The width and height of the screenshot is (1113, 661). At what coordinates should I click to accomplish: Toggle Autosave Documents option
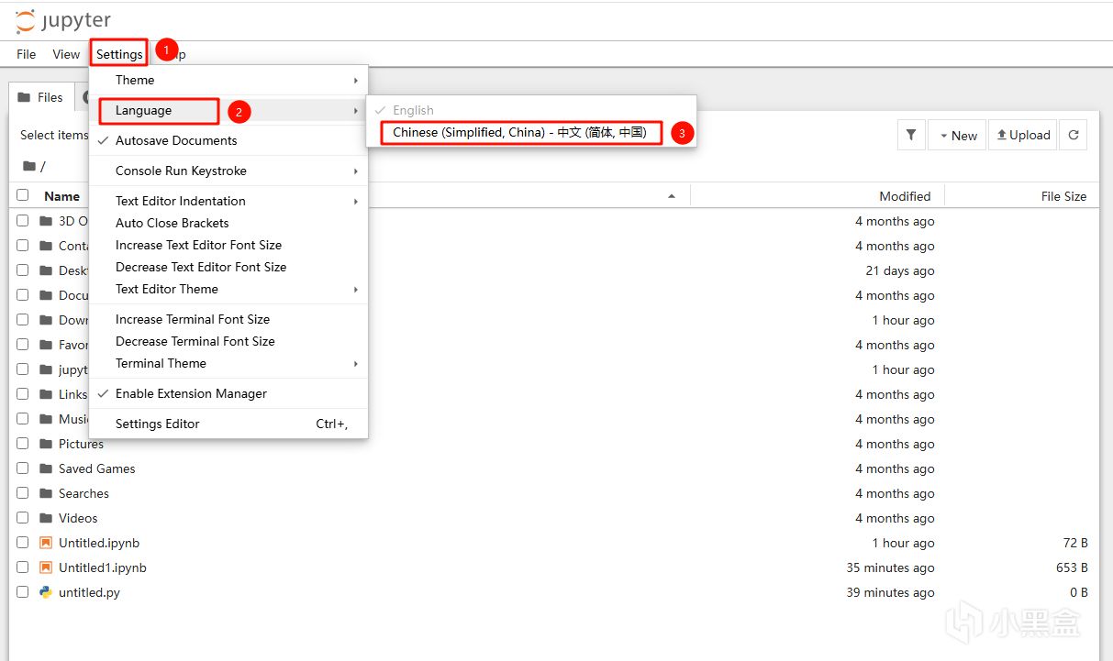(228, 140)
